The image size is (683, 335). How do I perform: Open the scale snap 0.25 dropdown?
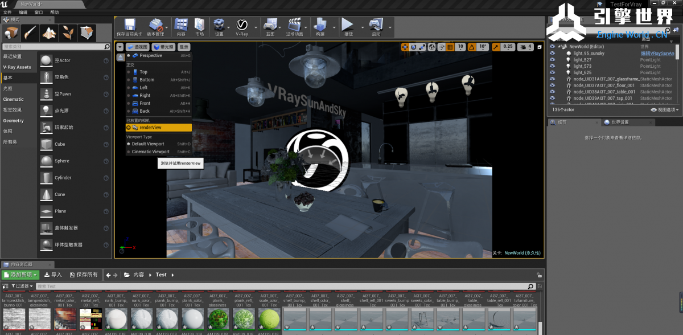click(508, 47)
